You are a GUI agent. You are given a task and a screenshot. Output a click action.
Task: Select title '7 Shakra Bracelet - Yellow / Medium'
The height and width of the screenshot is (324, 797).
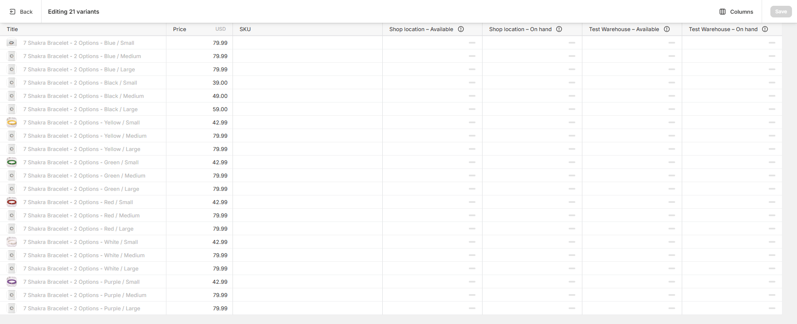[x=85, y=136]
